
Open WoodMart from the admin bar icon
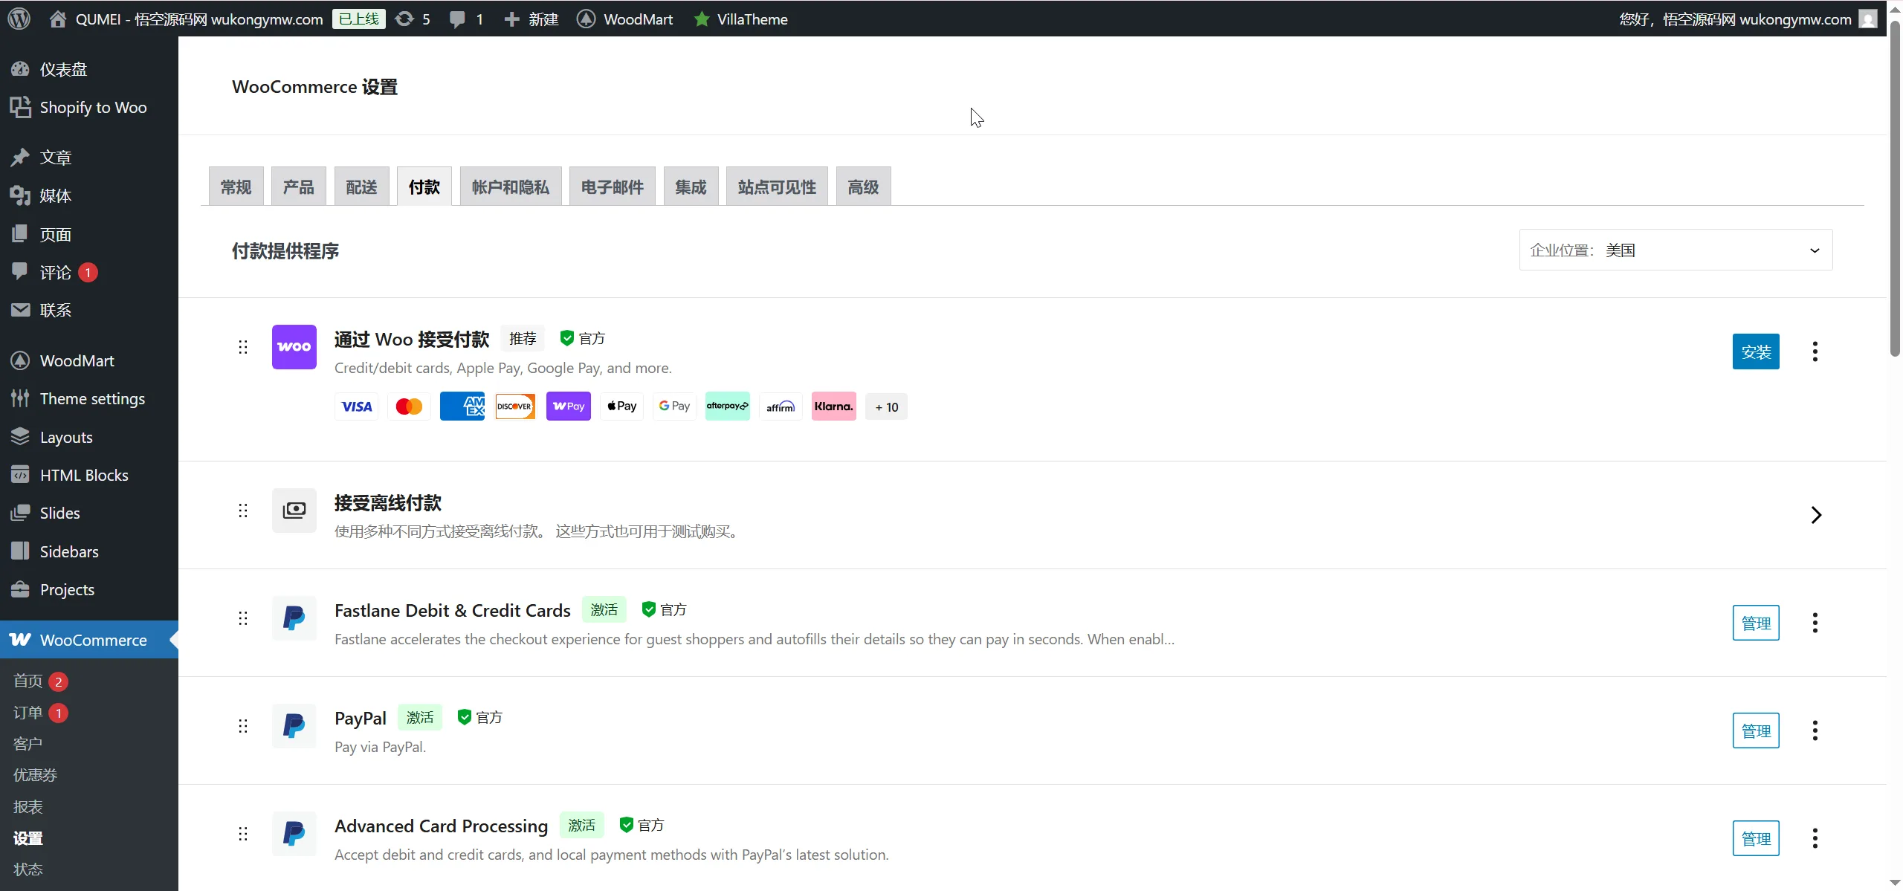pos(585,19)
